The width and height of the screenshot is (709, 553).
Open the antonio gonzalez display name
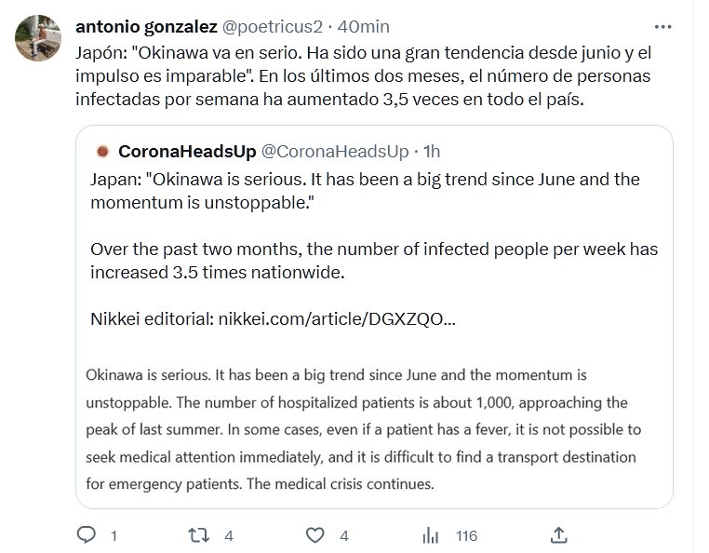click(x=146, y=28)
